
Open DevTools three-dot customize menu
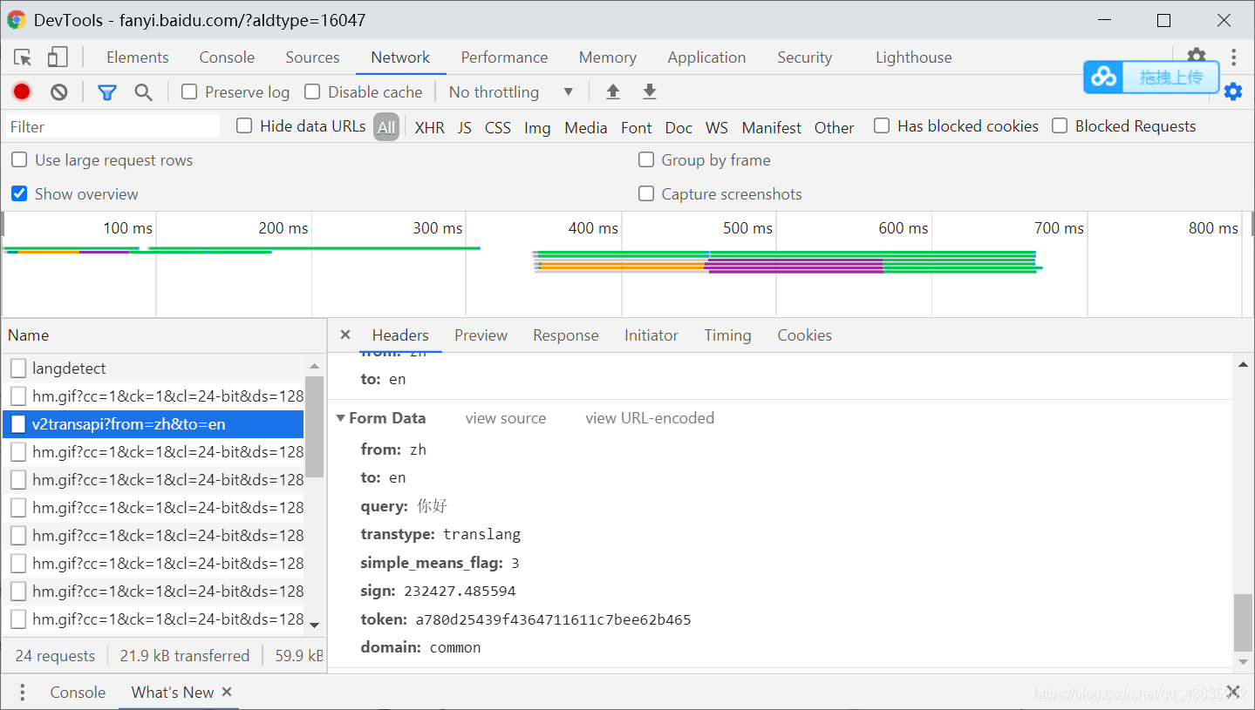coord(1233,57)
